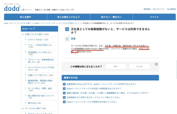Screen dimensions: 177x114
Task: Click the はい feedback button
Action: (x=116, y=66)
